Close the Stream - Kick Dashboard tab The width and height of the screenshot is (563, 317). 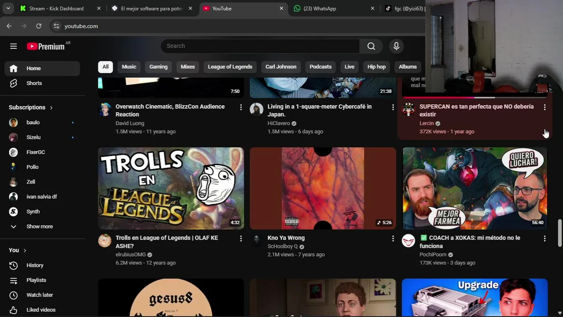[99, 8]
